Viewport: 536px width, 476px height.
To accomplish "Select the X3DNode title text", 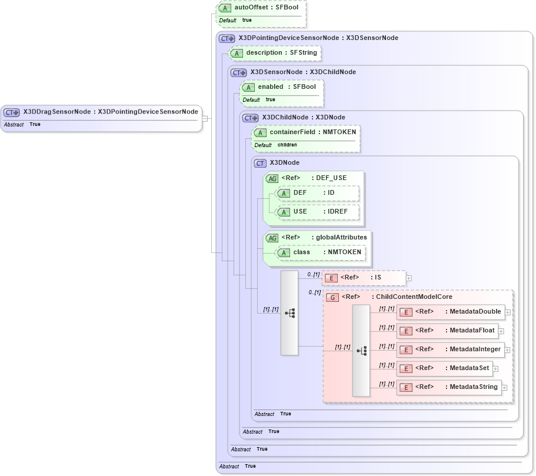I will pyautogui.click(x=284, y=162).
